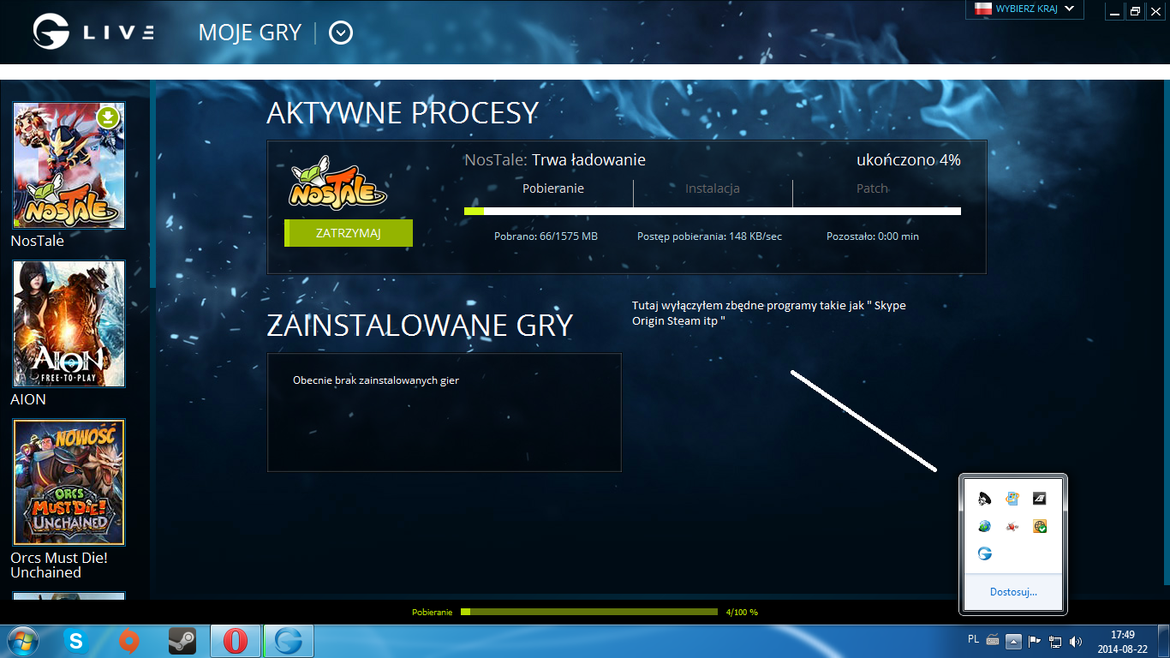Open the circled arrow menu beside MOJE GRY
Viewport: 1170px width, 658px height.
pyautogui.click(x=341, y=33)
